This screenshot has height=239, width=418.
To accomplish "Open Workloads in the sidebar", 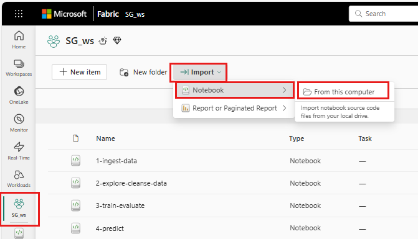I will coord(19,179).
